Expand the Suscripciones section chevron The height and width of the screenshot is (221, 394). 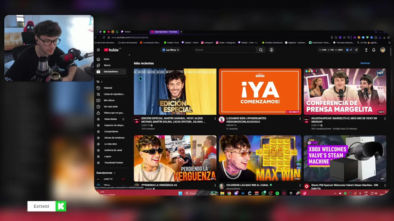[115, 173]
